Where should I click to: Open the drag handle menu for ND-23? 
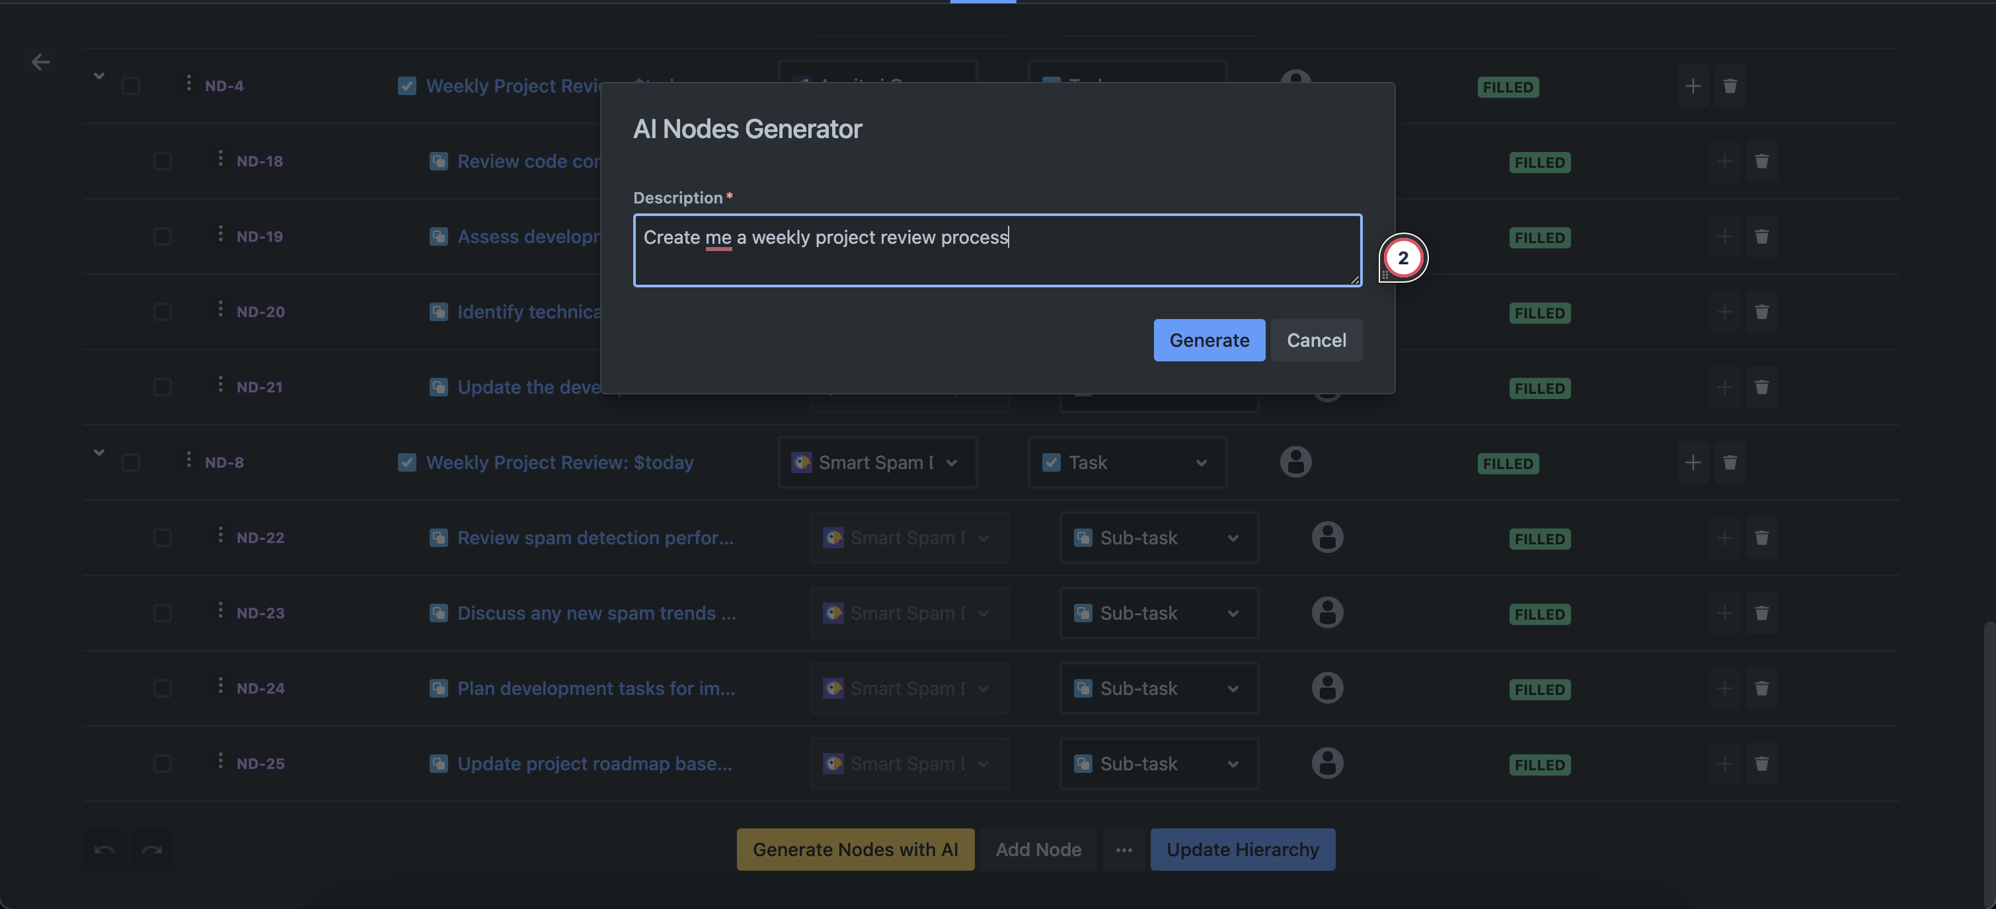tap(220, 611)
